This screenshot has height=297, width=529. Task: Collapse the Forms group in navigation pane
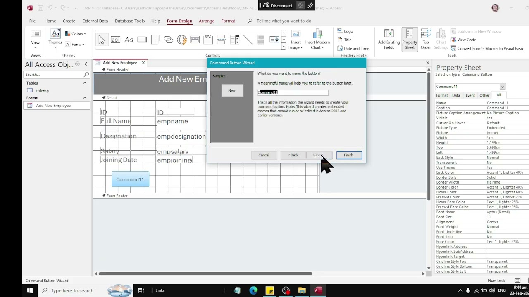[x=85, y=98]
